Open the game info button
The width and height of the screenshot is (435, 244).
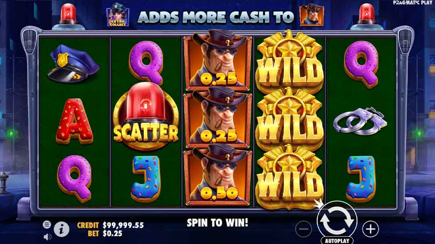pyautogui.click(x=61, y=229)
